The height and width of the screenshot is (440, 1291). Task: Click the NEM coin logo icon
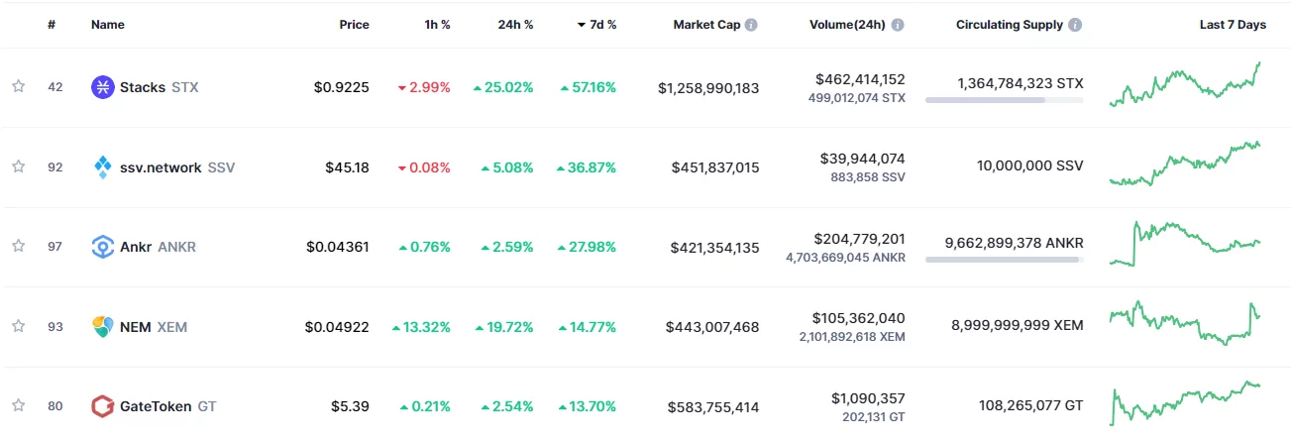tap(103, 325)
